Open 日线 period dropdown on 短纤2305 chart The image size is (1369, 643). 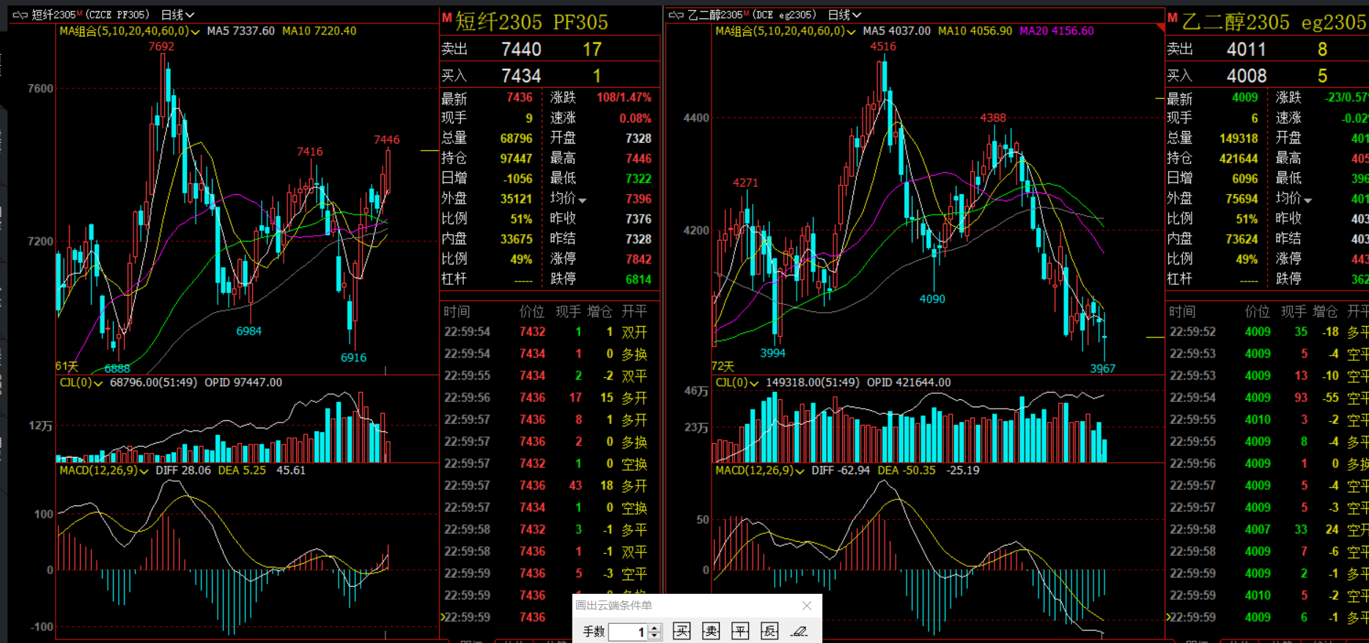[177, 15]
